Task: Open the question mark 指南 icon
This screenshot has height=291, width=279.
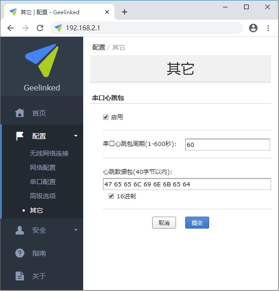Action: click(20, 253)
